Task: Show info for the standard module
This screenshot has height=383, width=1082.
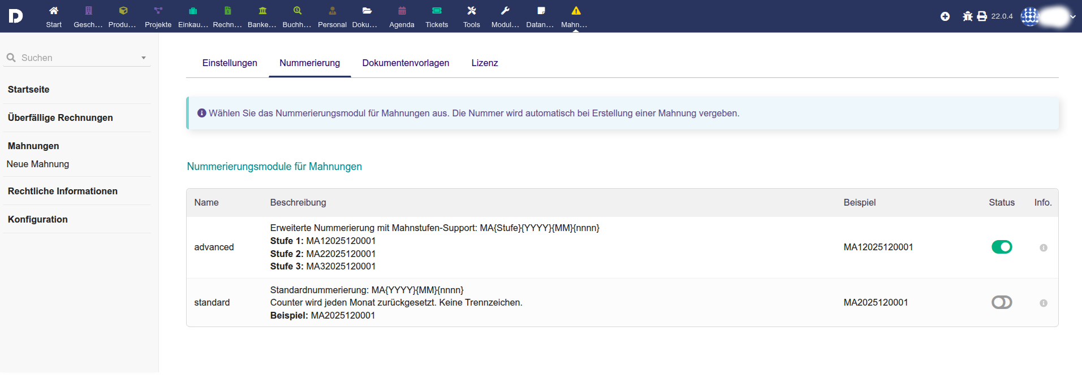Action: (1044, 303)
